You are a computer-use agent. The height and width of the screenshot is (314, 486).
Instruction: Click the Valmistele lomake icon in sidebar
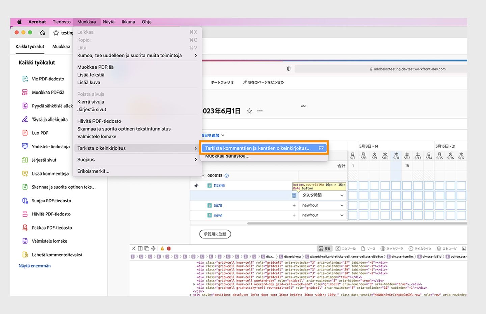(x=25, y=241)
